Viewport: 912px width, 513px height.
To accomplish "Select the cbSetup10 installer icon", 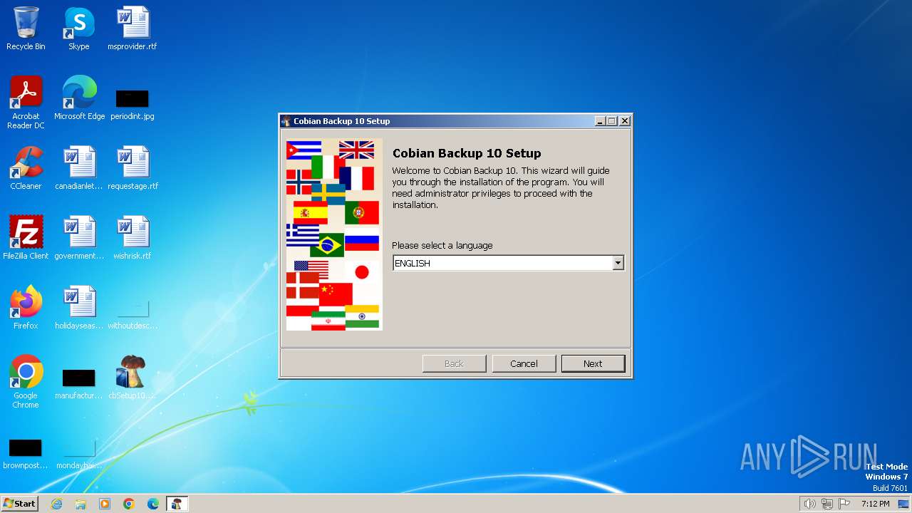I will [x=133, y=378].
